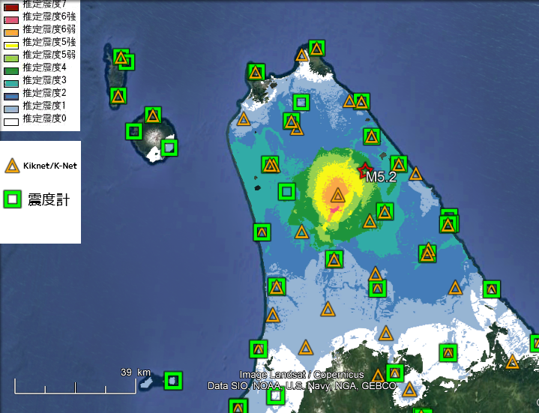Click the Data SIO, NOAA attribution text
This screenshot has width=539, height=413.
coord(301,386)
